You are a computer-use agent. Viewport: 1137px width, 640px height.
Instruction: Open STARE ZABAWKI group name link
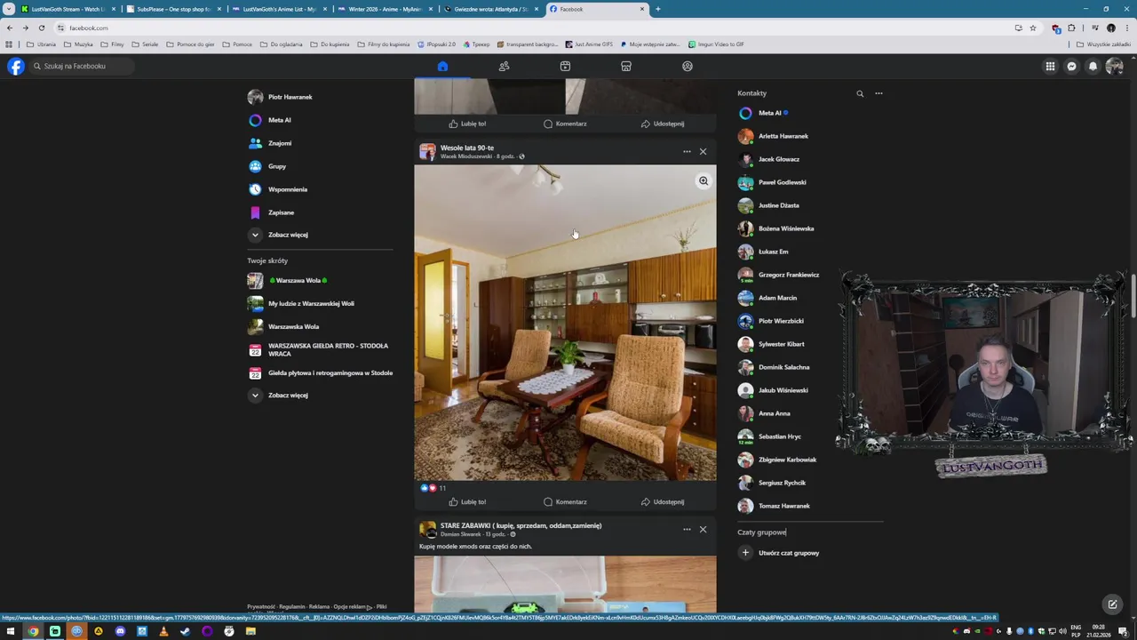[x=521, y=525]
